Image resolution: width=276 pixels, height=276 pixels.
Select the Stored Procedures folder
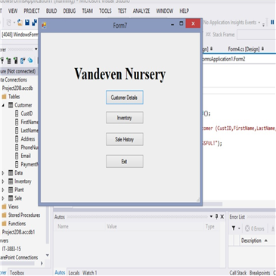[x=21, y=215]
